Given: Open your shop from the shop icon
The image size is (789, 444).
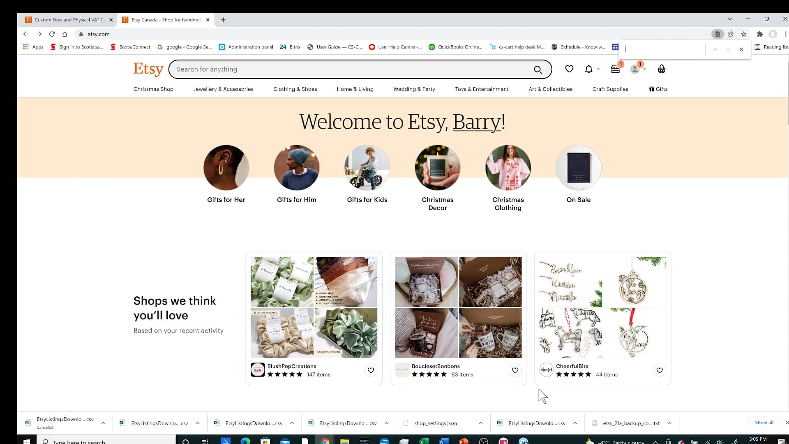Looking at the screenshot, I should tap(615, 69).
